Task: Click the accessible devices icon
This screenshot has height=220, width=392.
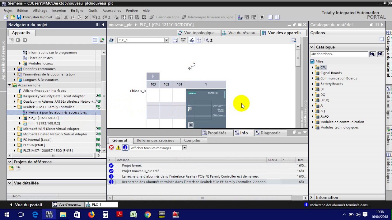Action: coord(240,17)
